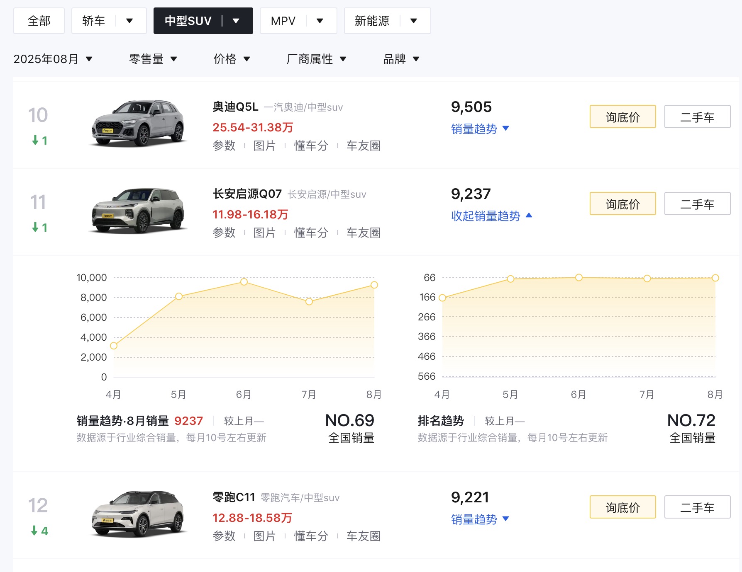The height and width of the screenshot is (572, 742).
Task: Open 参数 link for 奥迪Q5L
Action: (x=224, y=145)
